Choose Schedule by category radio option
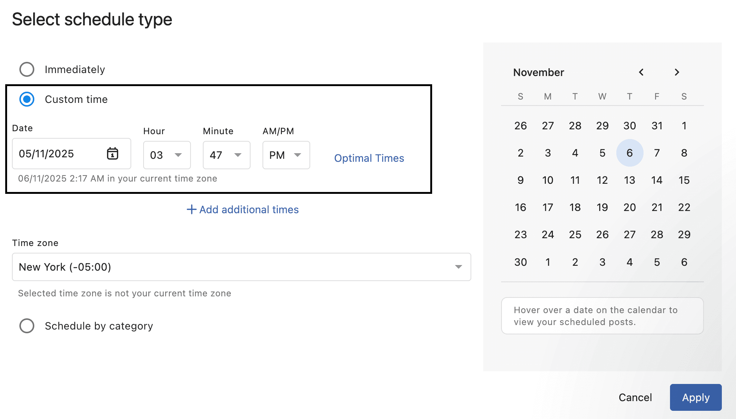The image size is (736, 419). coord(27,326)
